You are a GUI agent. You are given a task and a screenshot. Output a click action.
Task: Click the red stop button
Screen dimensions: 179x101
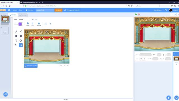[x=139, y=15]
